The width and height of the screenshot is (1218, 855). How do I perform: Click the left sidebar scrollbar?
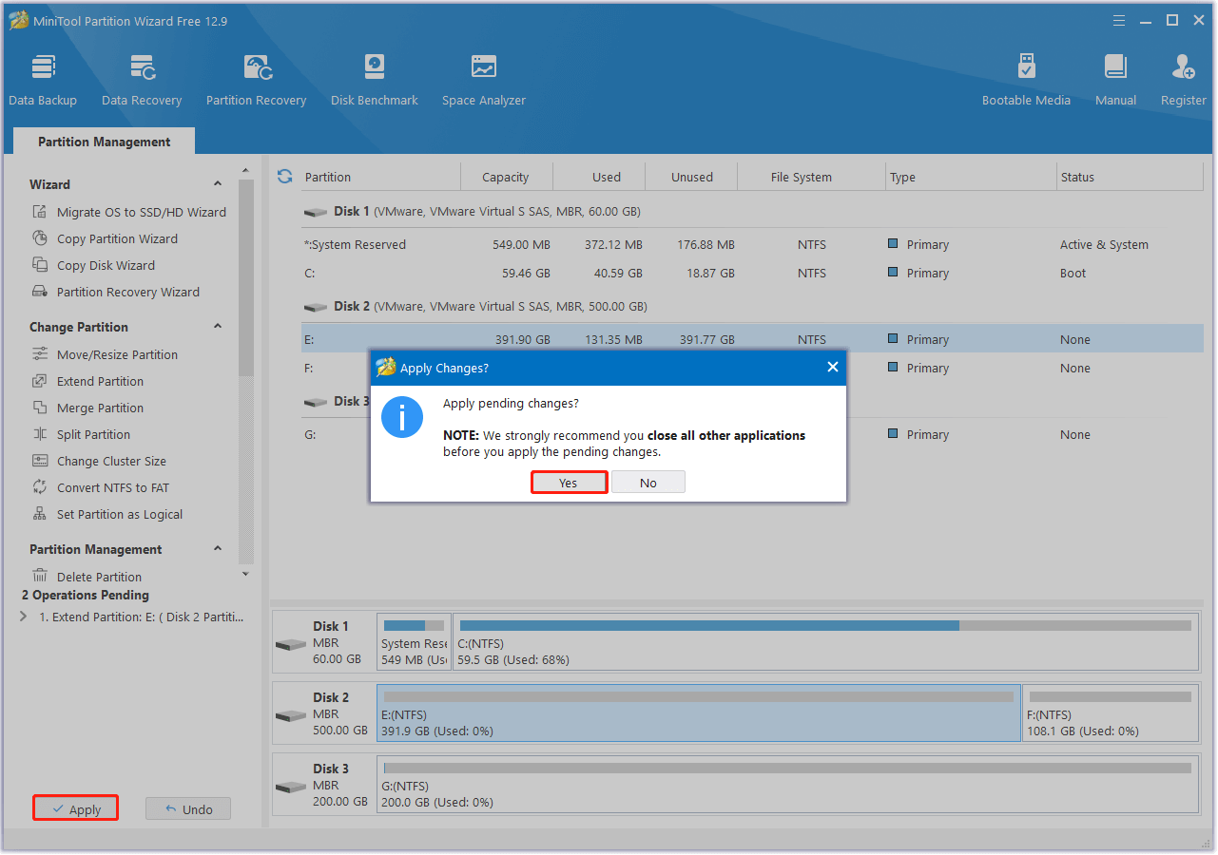click(246, 277)
